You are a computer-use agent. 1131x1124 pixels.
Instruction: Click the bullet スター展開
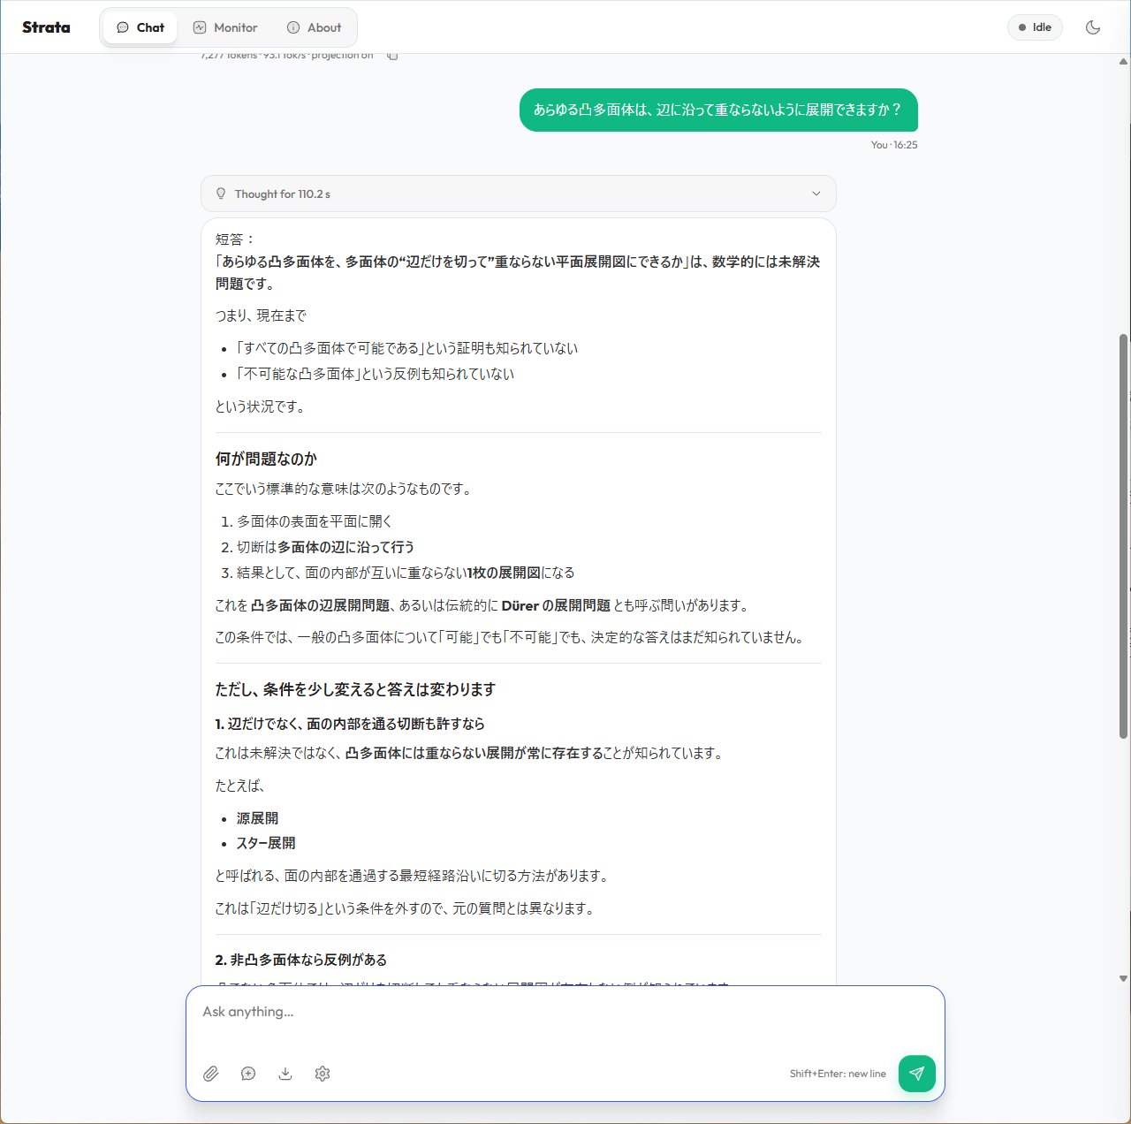[266, 843]
